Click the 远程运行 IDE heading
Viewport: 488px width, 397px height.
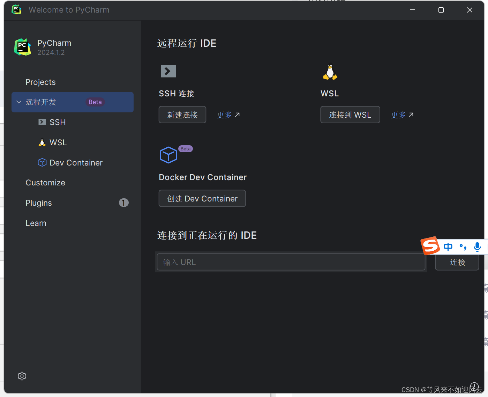(x=187, y=43)
